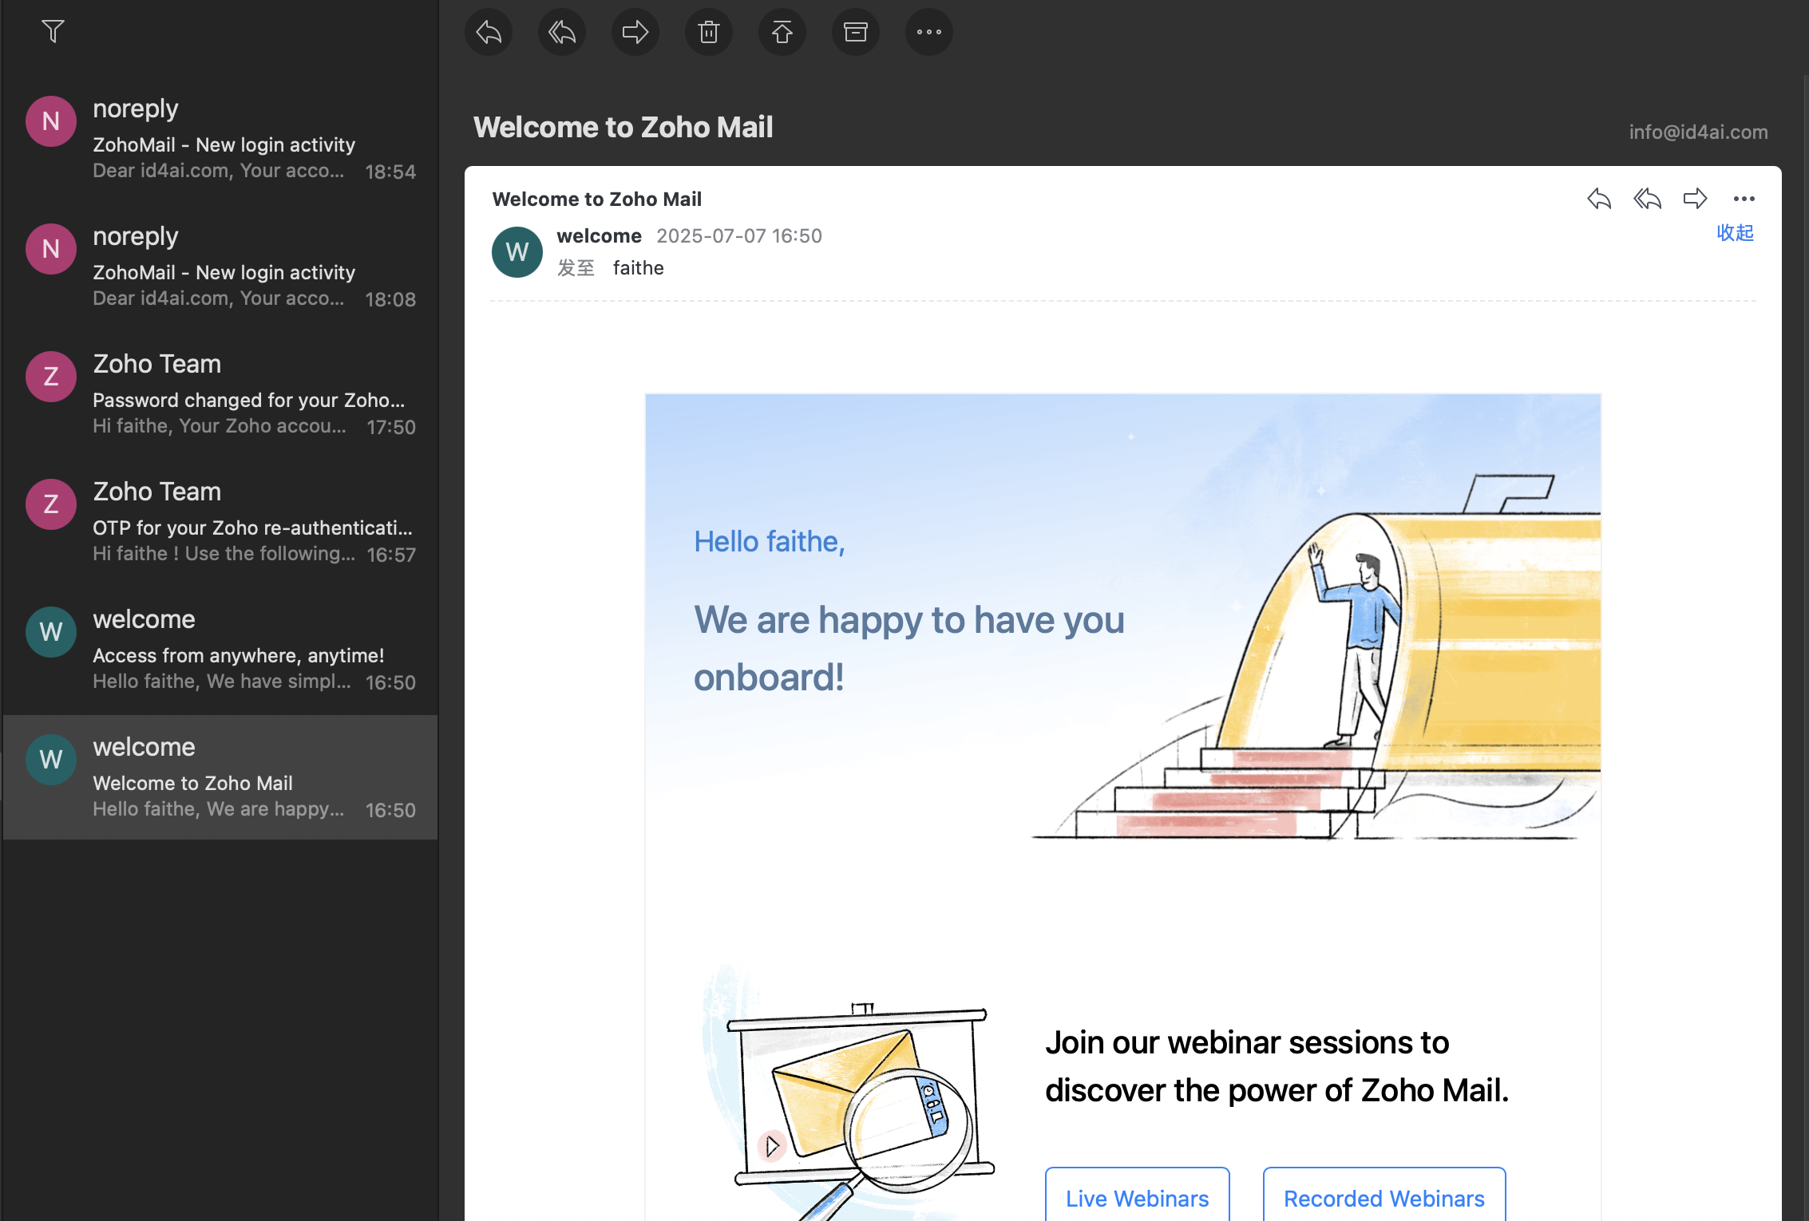Click the forward icon in the message header
The image size is (1809, 1221).
pyautogui.click(x=1695, y=199)
